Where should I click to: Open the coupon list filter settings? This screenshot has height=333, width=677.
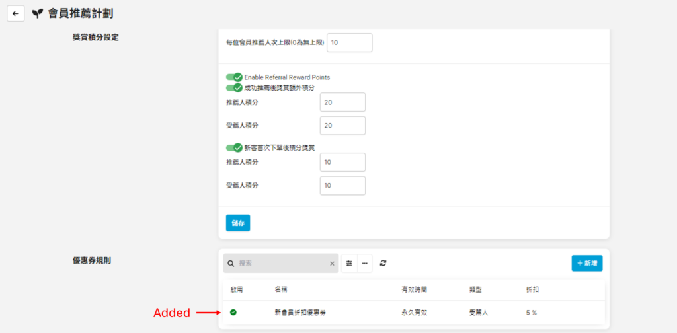(x=349, y=263)
